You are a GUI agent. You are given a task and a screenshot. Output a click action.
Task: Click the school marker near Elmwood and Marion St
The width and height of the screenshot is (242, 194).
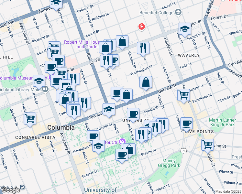[x=56, y=4]
